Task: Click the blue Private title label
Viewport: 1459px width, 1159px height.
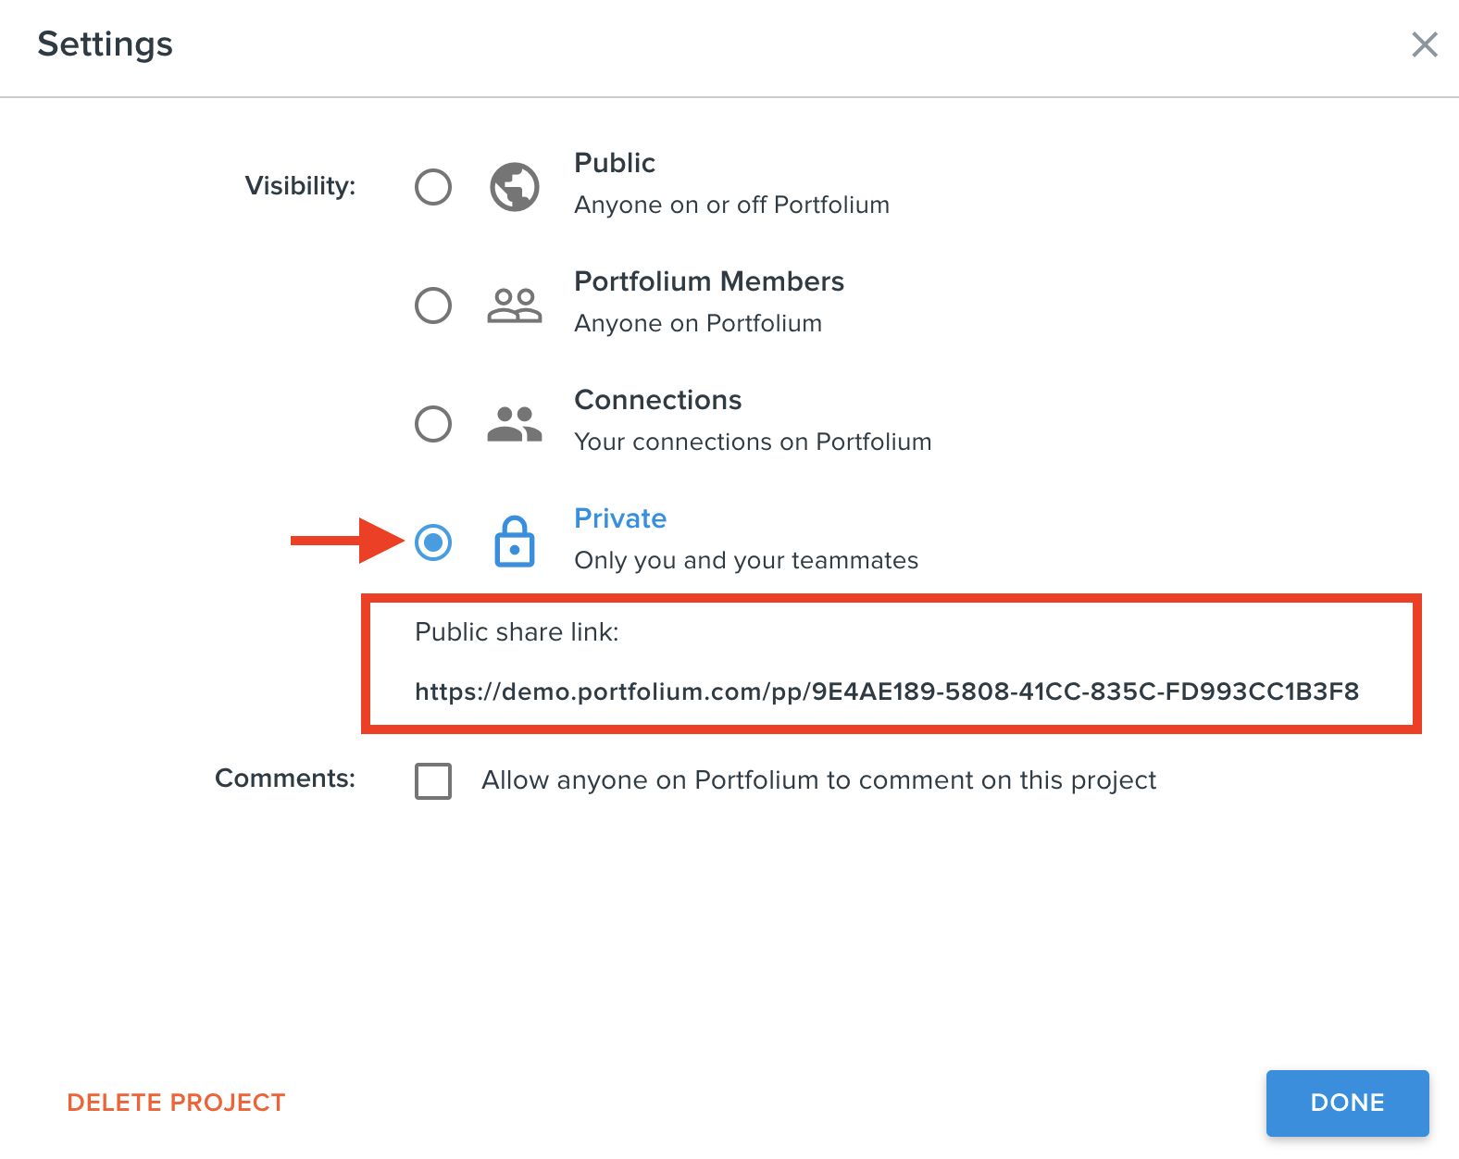Action: click(x=620, y=518)
